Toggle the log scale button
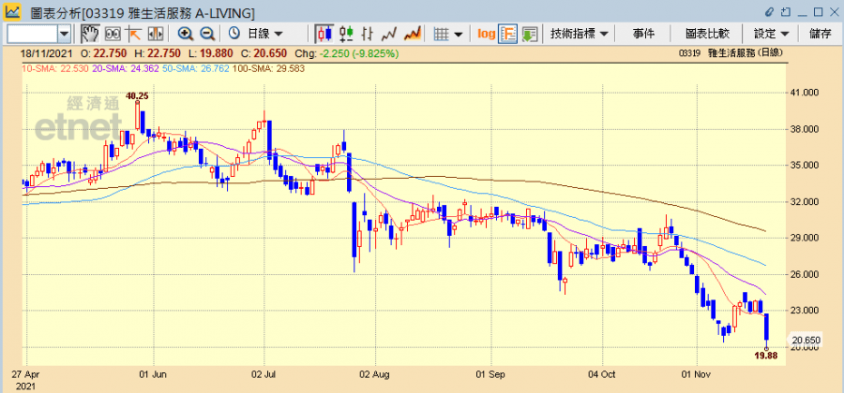 [x=486, y=34]
